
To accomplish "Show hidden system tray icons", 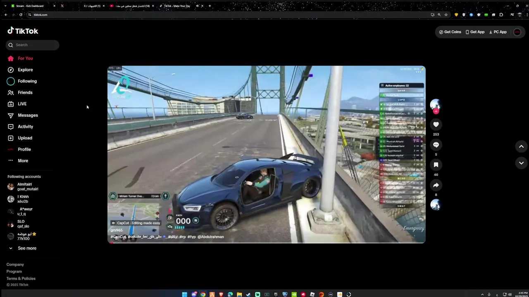I will point(482,295).
